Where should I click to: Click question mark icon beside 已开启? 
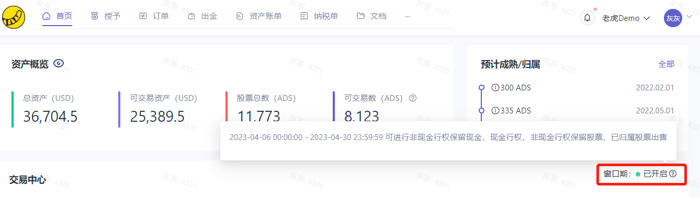tap(673, 174)
